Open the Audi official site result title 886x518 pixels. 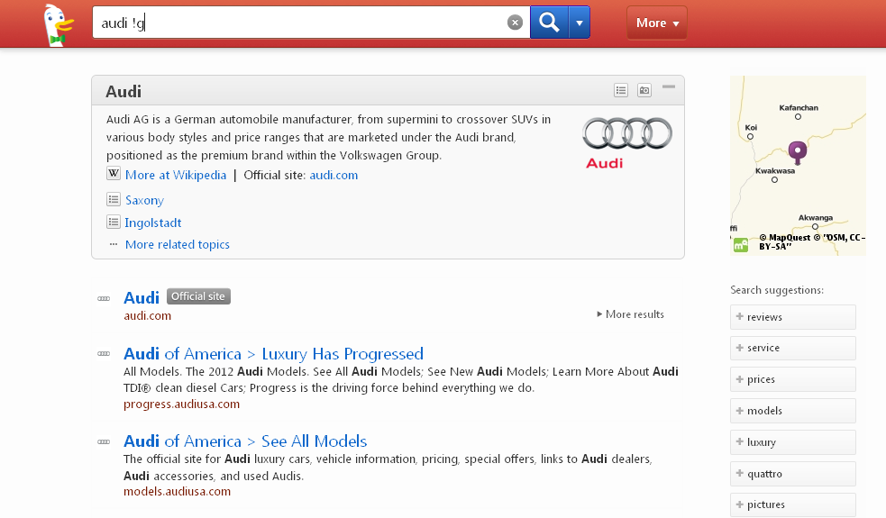click(142, 297)
